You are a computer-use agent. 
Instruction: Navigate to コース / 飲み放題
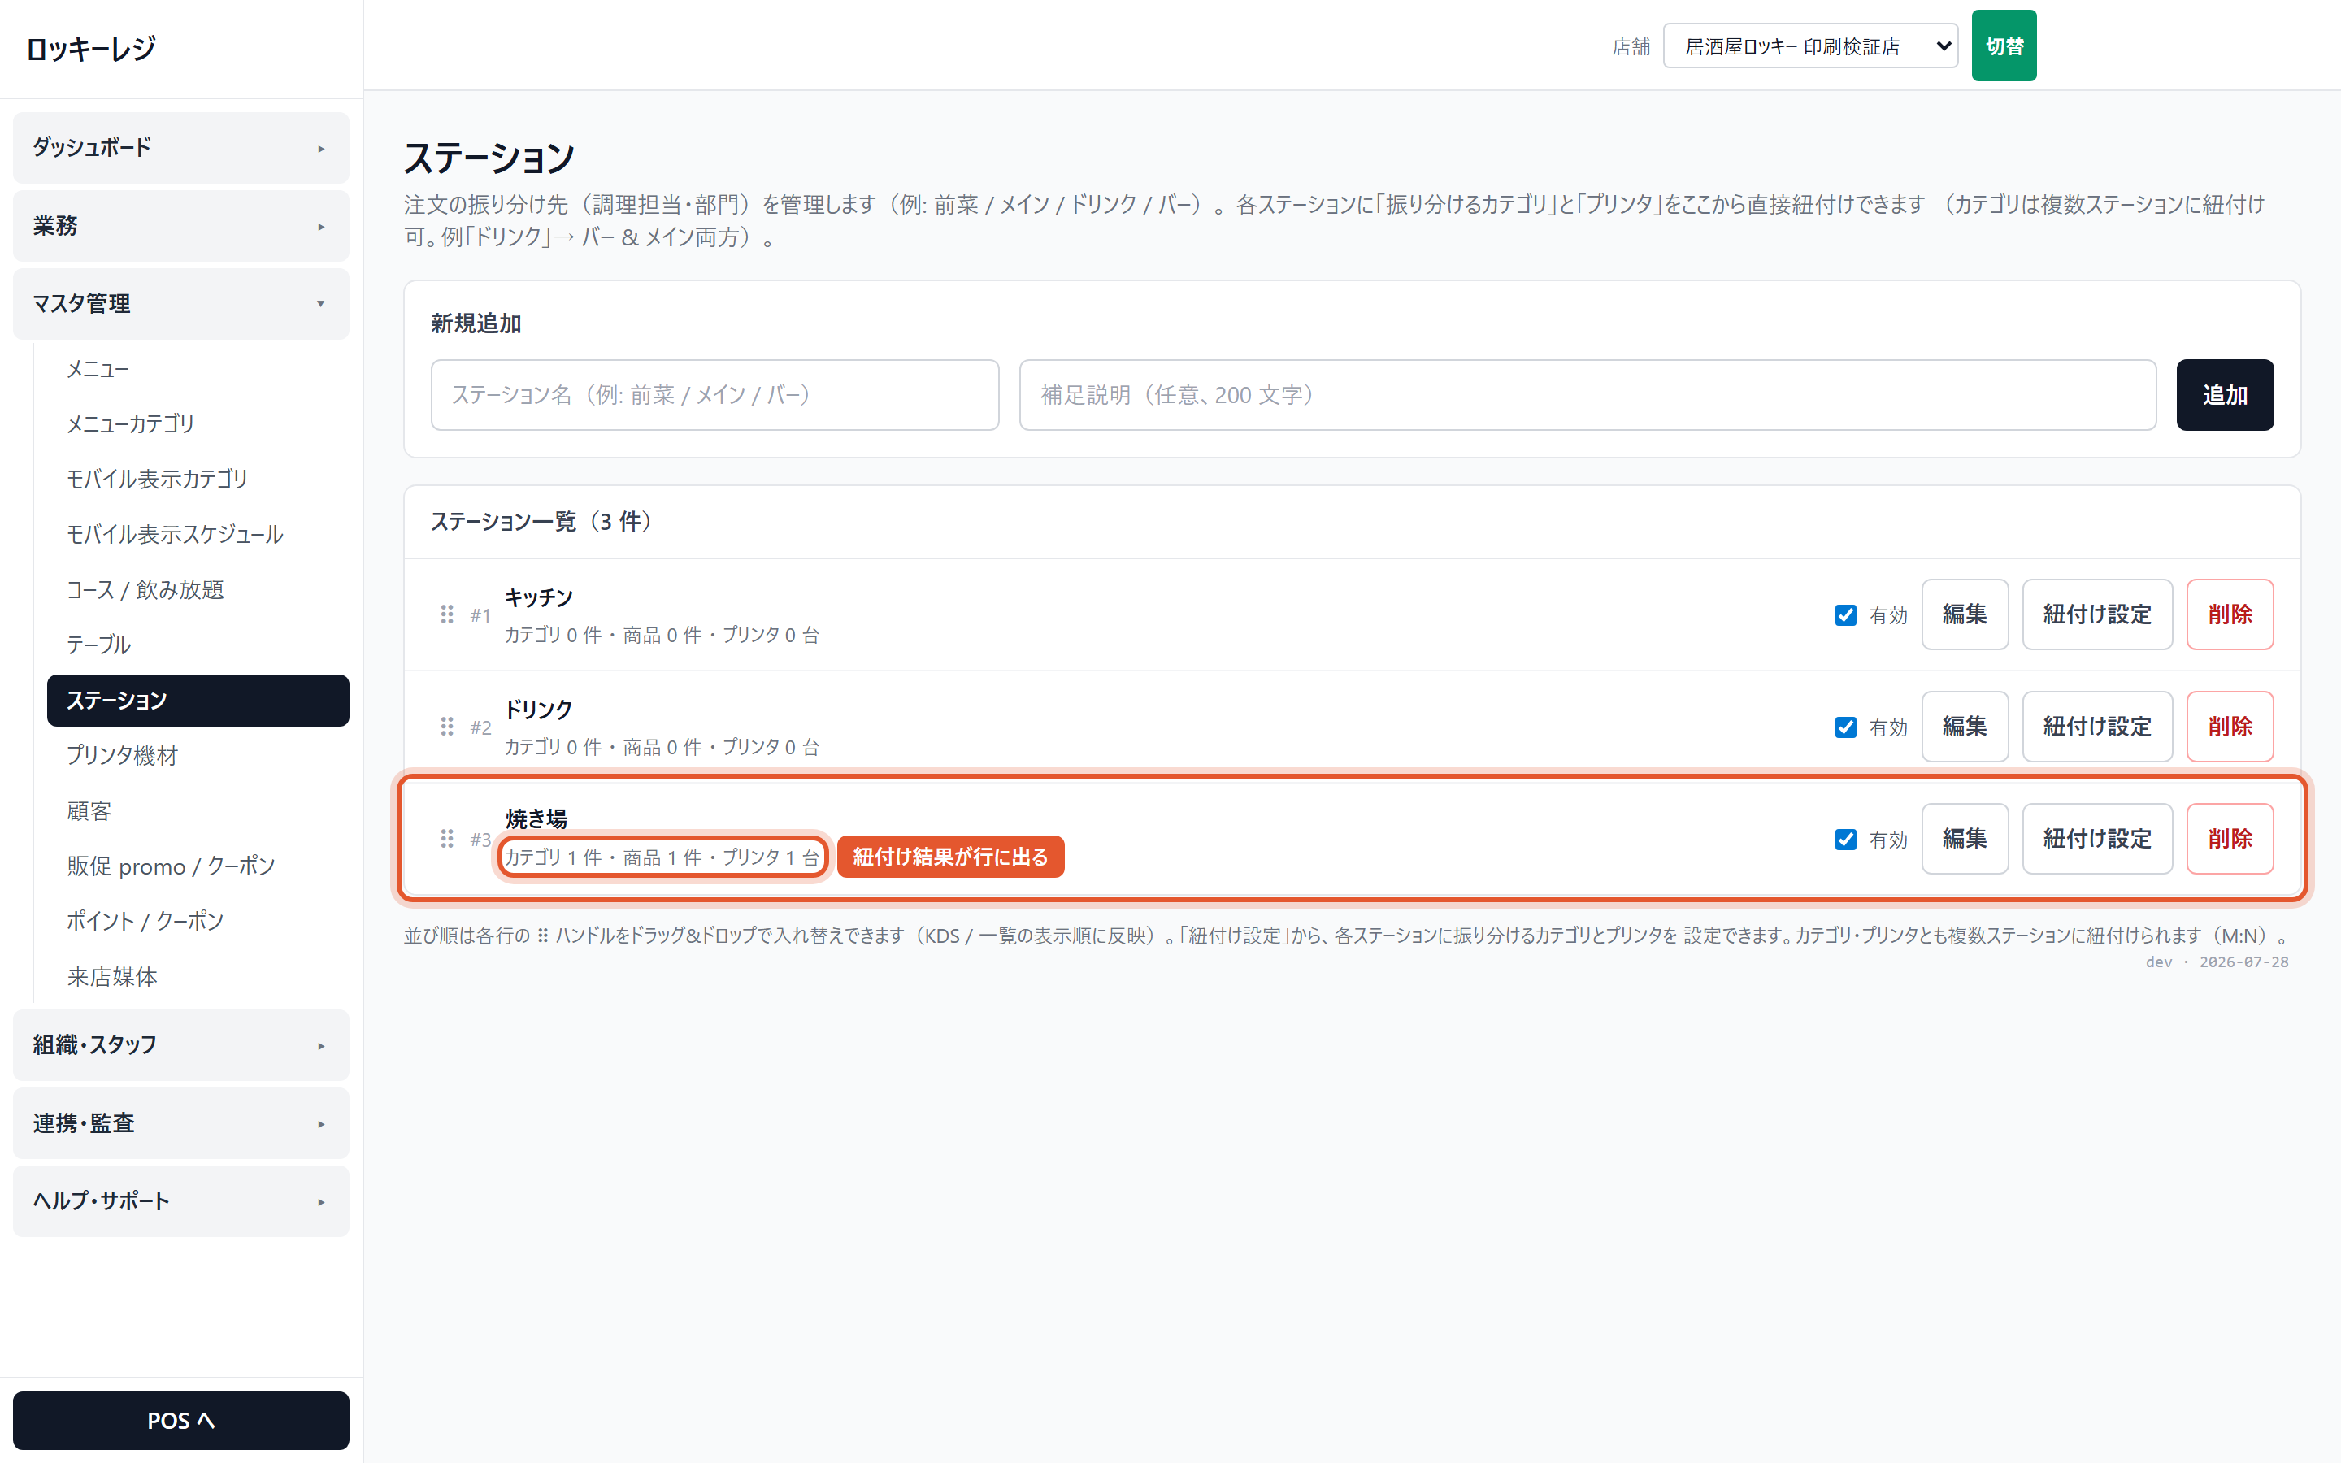pos(198,589)
